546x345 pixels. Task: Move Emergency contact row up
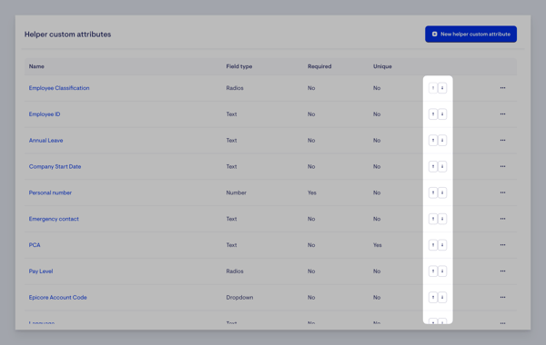click(433, 219)
